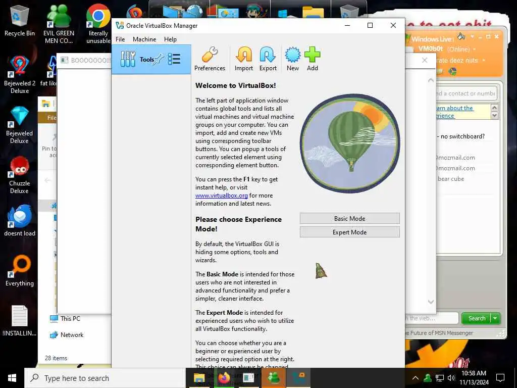The height and width of the screenshot is (388, 517).
Task: Choose Basic Mode
Action: point(349,218)
